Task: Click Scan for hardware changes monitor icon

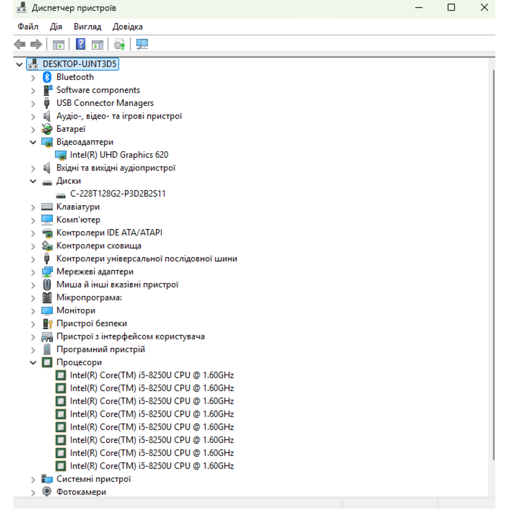Action: tap(142, 44)
